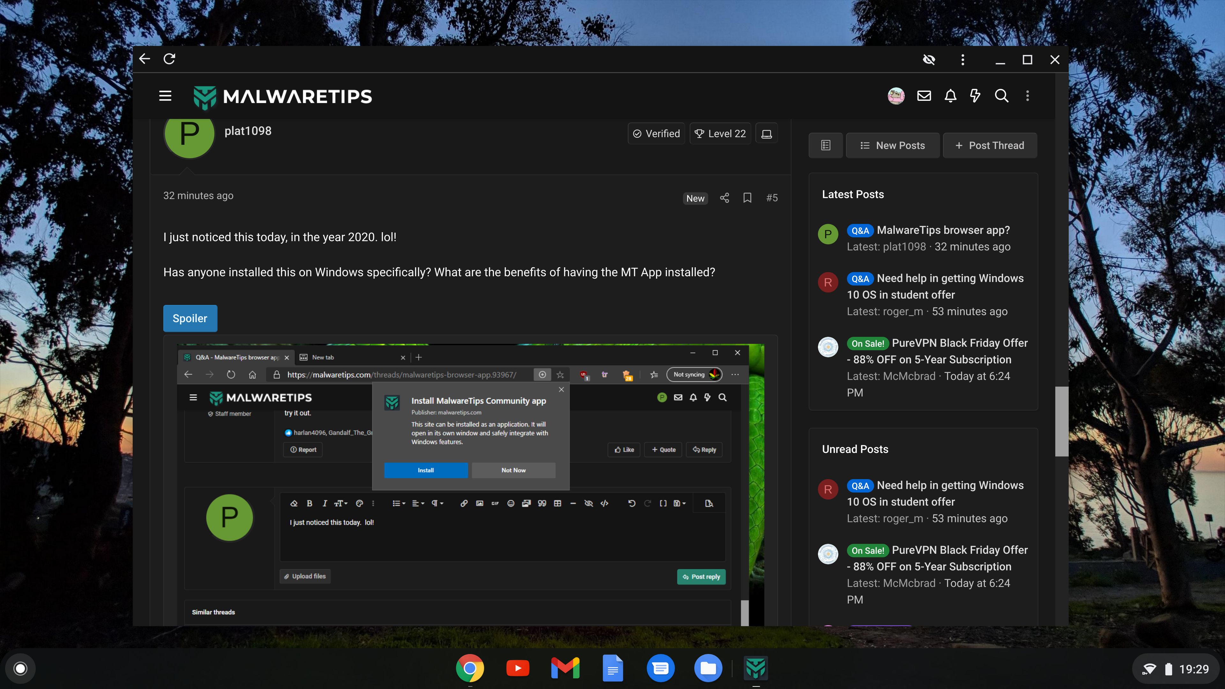Open the MalwareTips browser app thread link
This screenshot has width=1225, height=689.
943,230
